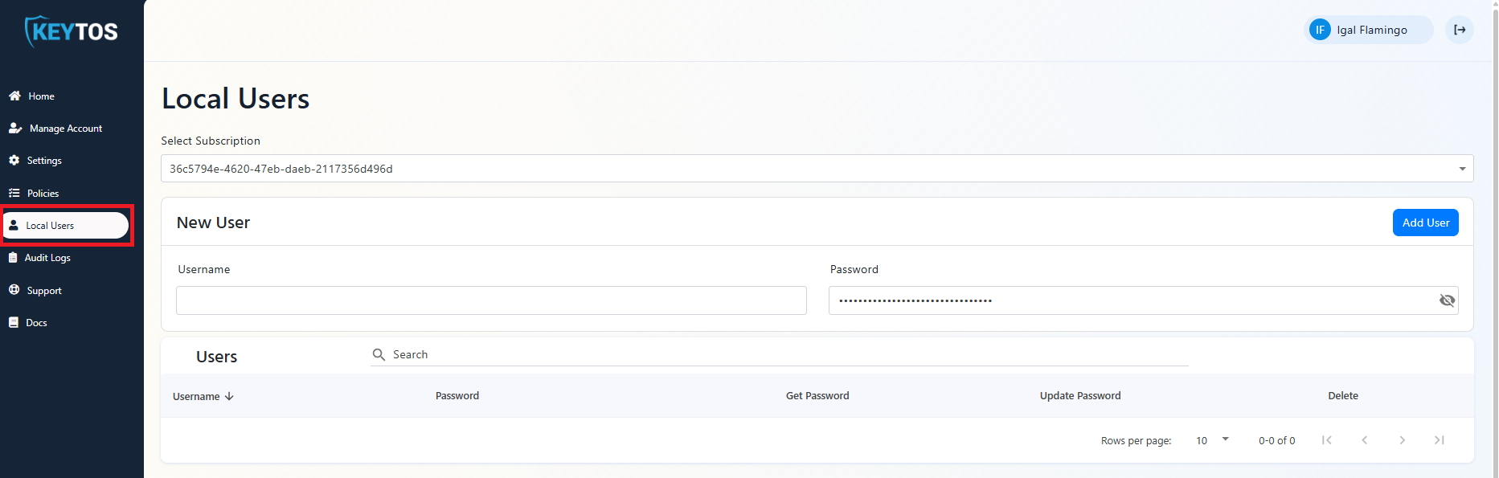
Task: Navigate to Audit Logs
Action: (x=47, y=258)
